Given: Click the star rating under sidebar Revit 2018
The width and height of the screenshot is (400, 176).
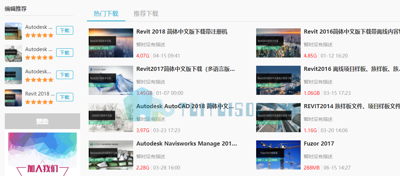Looking at the screenshot, I should coord(39,102).
